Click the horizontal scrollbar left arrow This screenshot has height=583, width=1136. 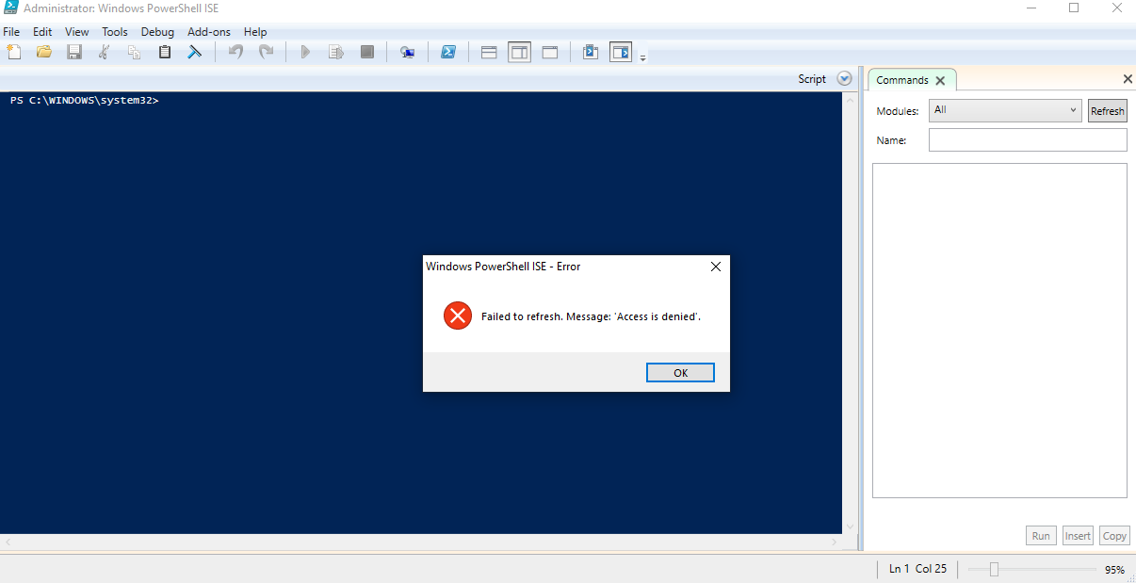point(8,543)
